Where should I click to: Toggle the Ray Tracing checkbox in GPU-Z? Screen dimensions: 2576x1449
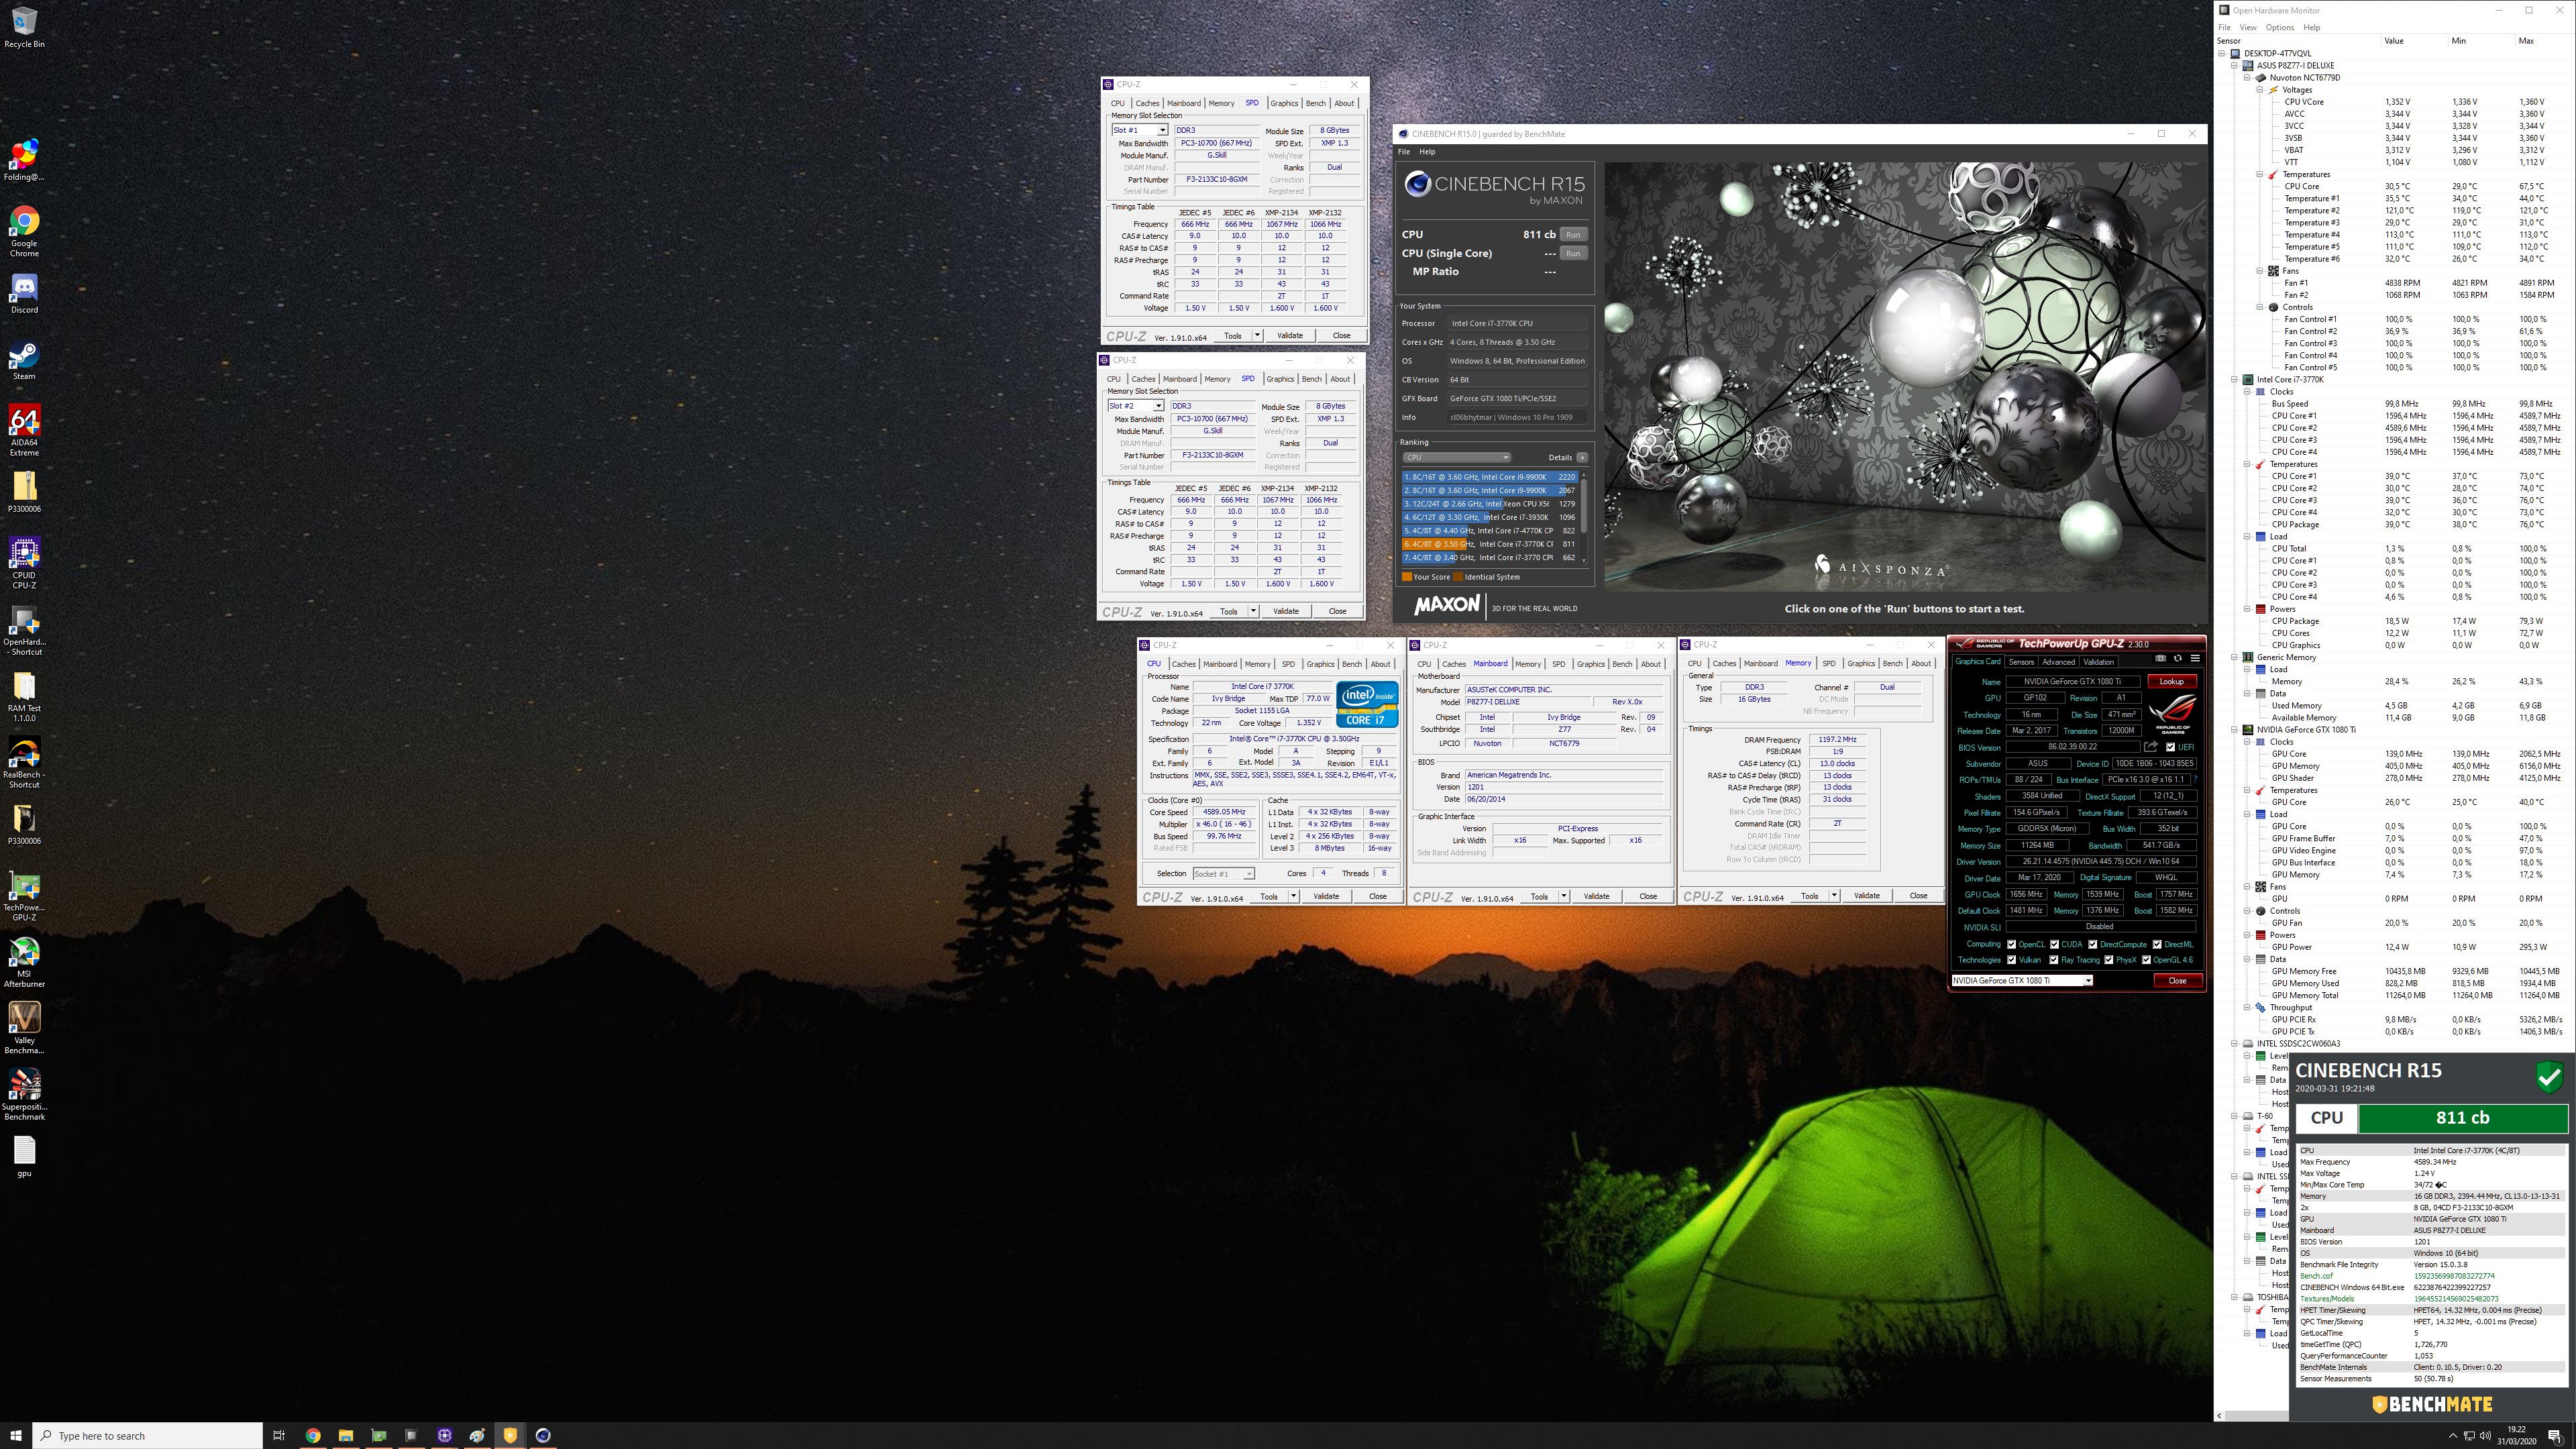[2053, 960]
